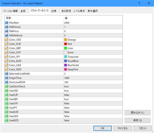Screen dimensions: 154x133
Task: Open the Color_CHF Snow color dropdown
Action: point(93,52)
